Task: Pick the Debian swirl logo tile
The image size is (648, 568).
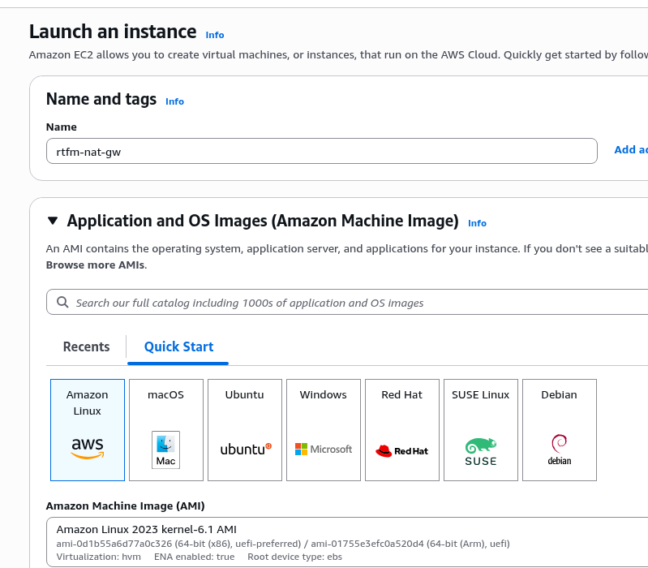Action: click(560, 430)
